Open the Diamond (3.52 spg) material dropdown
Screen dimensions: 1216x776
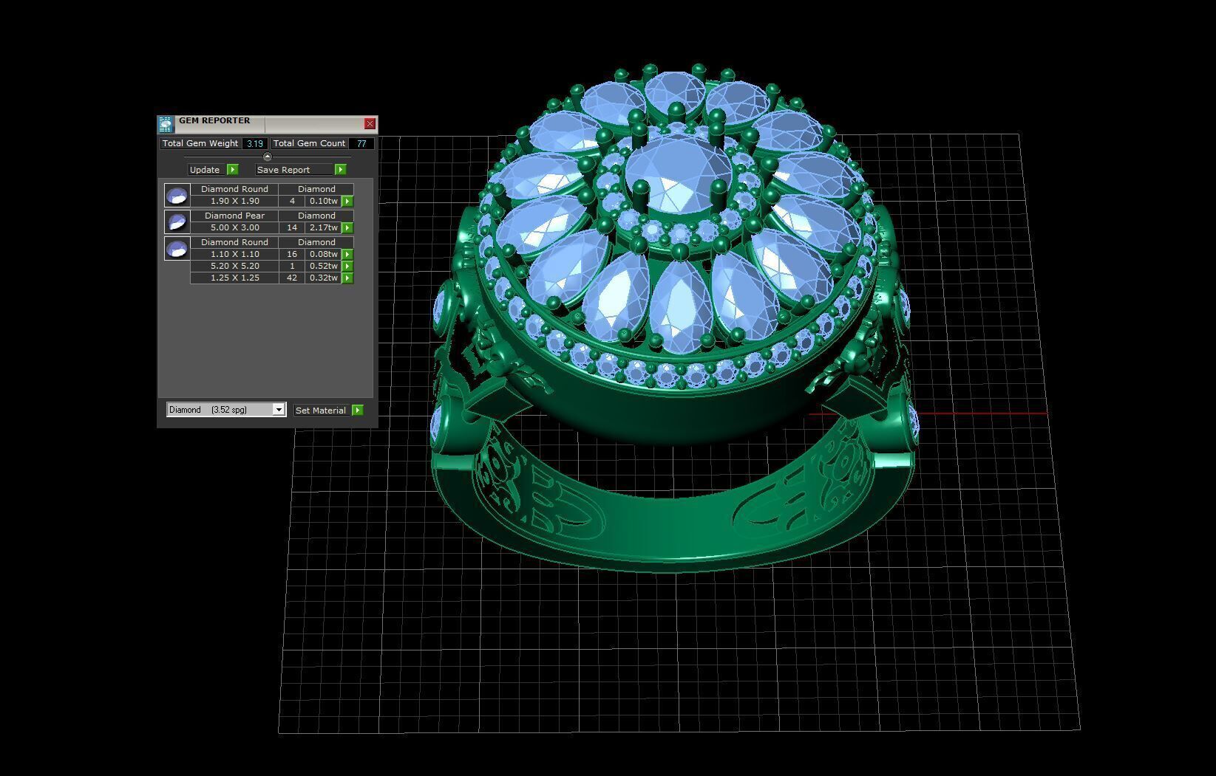(226, 410)
